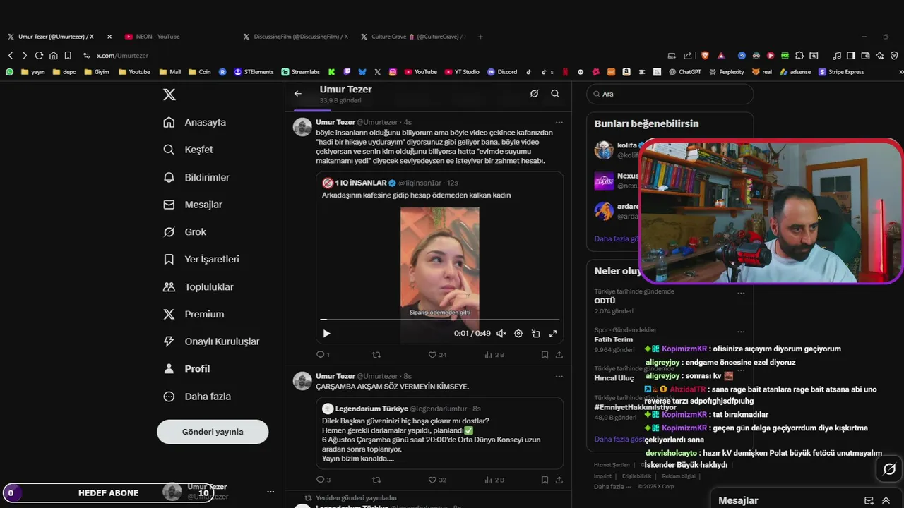Open video settings gear

[x=518, y=334]
